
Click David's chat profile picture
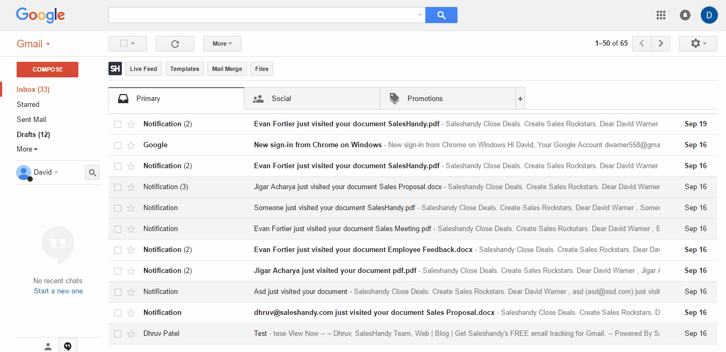(24, 173)
